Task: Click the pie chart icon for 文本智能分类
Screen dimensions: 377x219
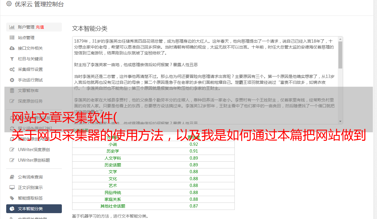Action: [12, 209]
